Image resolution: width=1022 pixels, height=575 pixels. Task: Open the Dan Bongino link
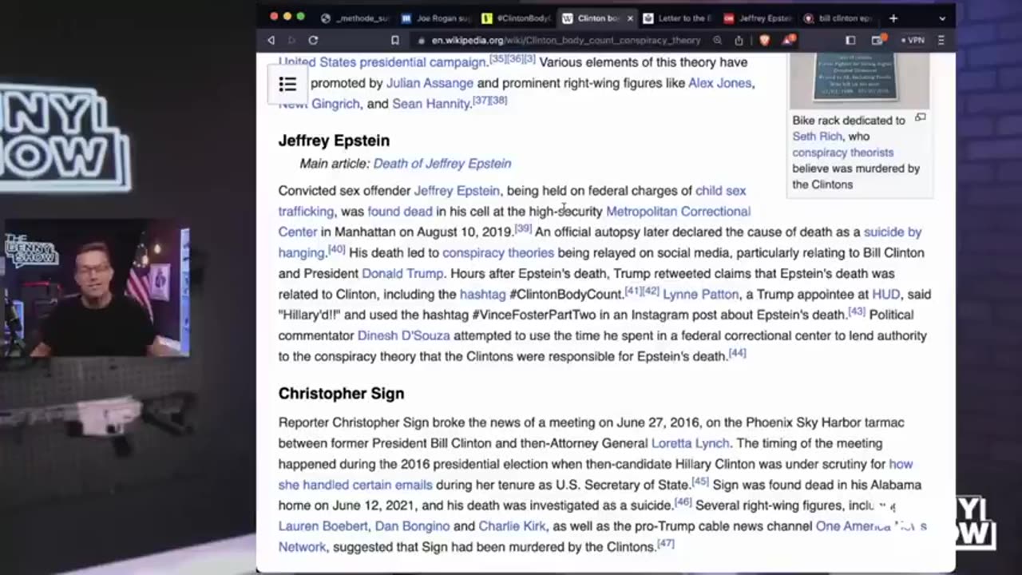412,526
